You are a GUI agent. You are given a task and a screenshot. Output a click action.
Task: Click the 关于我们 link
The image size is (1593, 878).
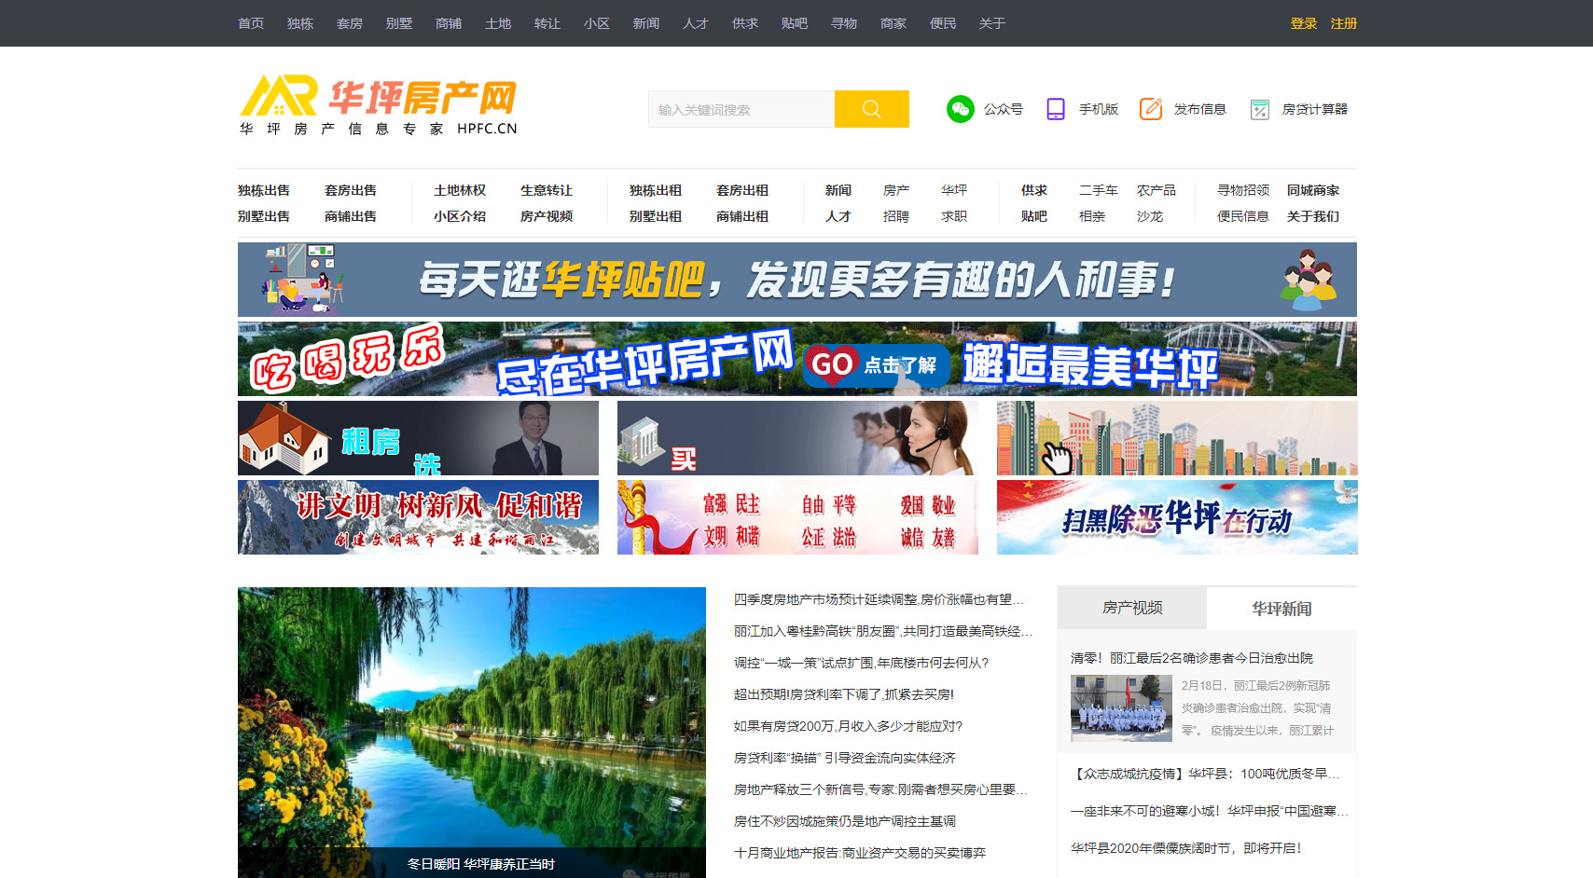(x=1313, y=216)
